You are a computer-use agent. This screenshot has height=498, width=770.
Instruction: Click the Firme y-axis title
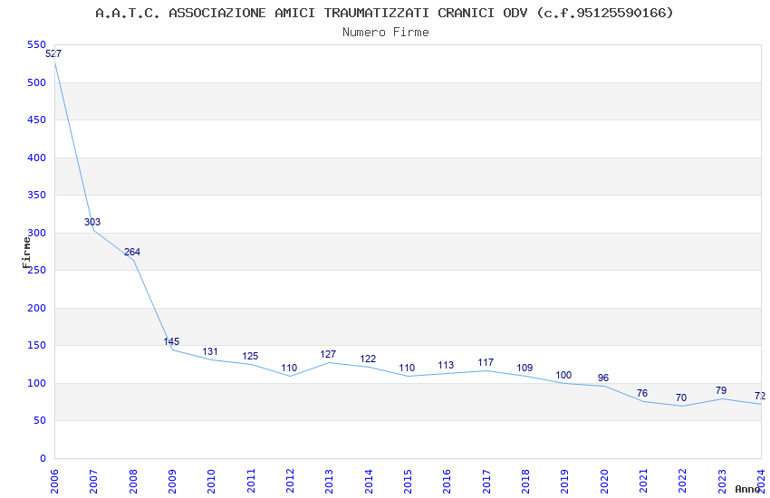pyautogui.click(x=26, y=253)
